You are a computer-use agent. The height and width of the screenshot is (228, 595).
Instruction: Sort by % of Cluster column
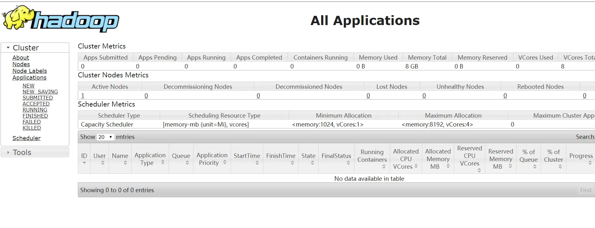click(x=553, y=158)
